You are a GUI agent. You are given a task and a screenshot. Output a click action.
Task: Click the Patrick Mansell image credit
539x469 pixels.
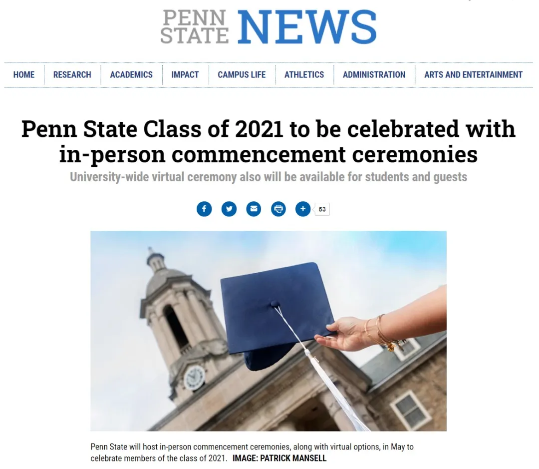[x=279, y=458]
